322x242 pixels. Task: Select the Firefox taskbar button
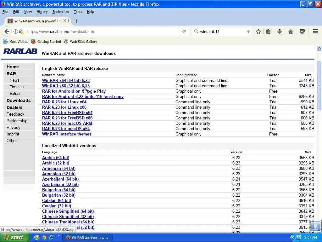[87, 238]
